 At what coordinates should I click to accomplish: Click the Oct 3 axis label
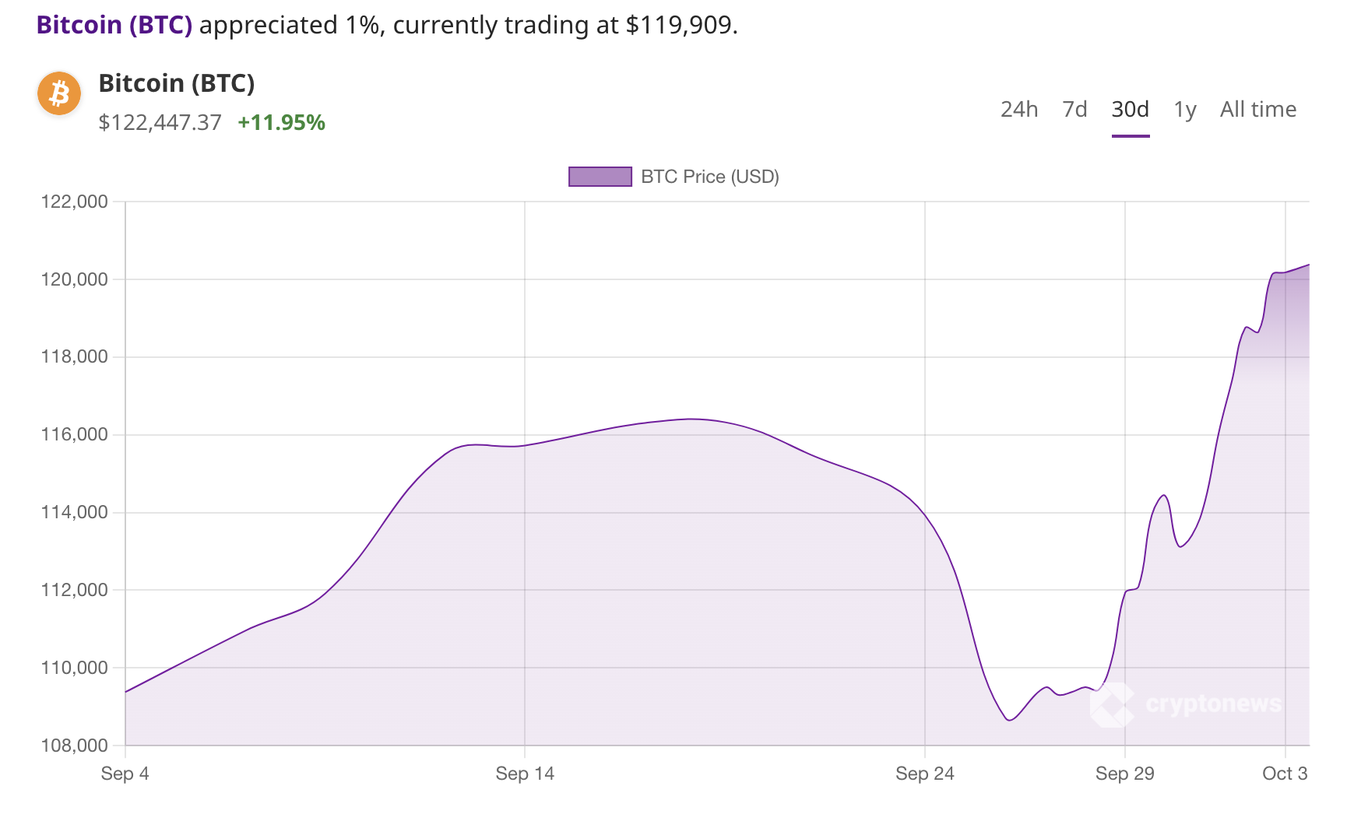coord(1285,774)
